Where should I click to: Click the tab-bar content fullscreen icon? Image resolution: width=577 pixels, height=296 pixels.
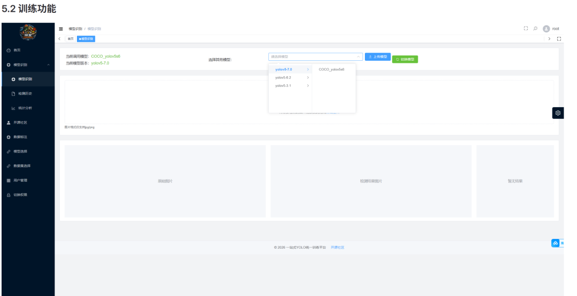pyautogui.click(x=559, y=38)
